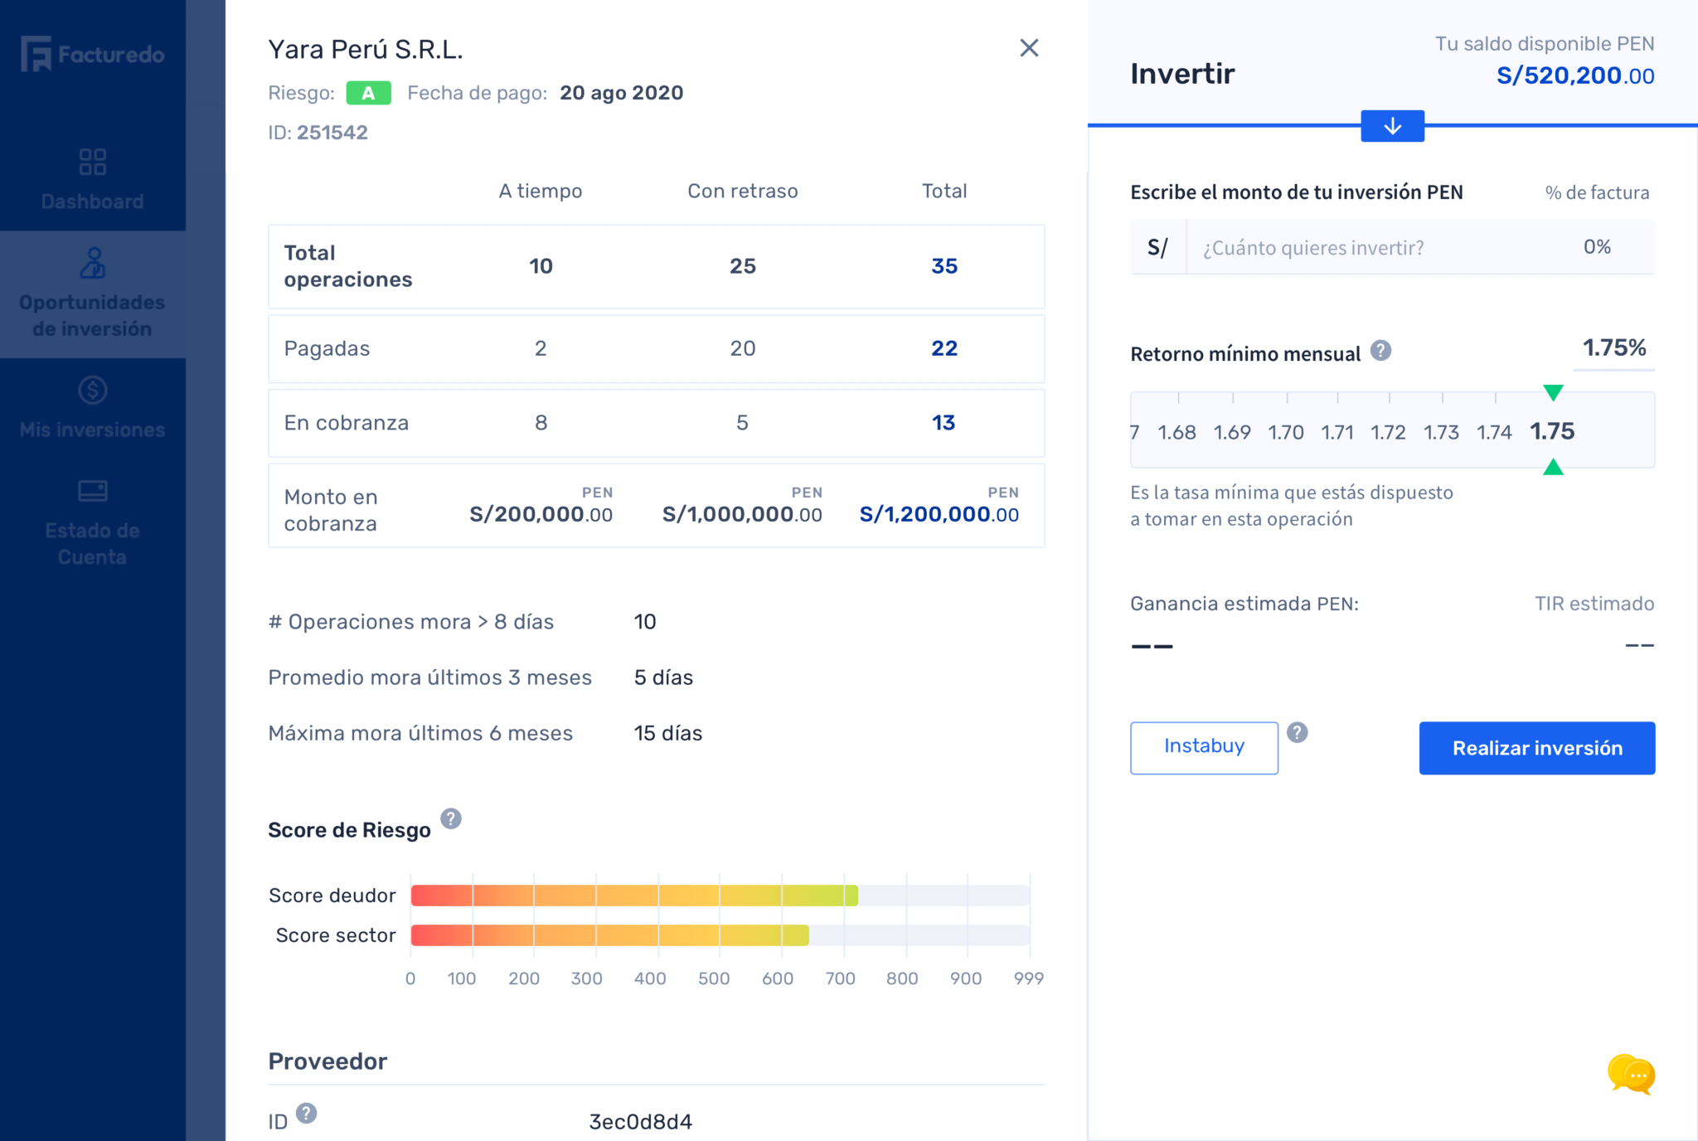The image size is (1698, 1141).
Task: Click the Promedio mora value 5 días
Action: coord(663,677)
